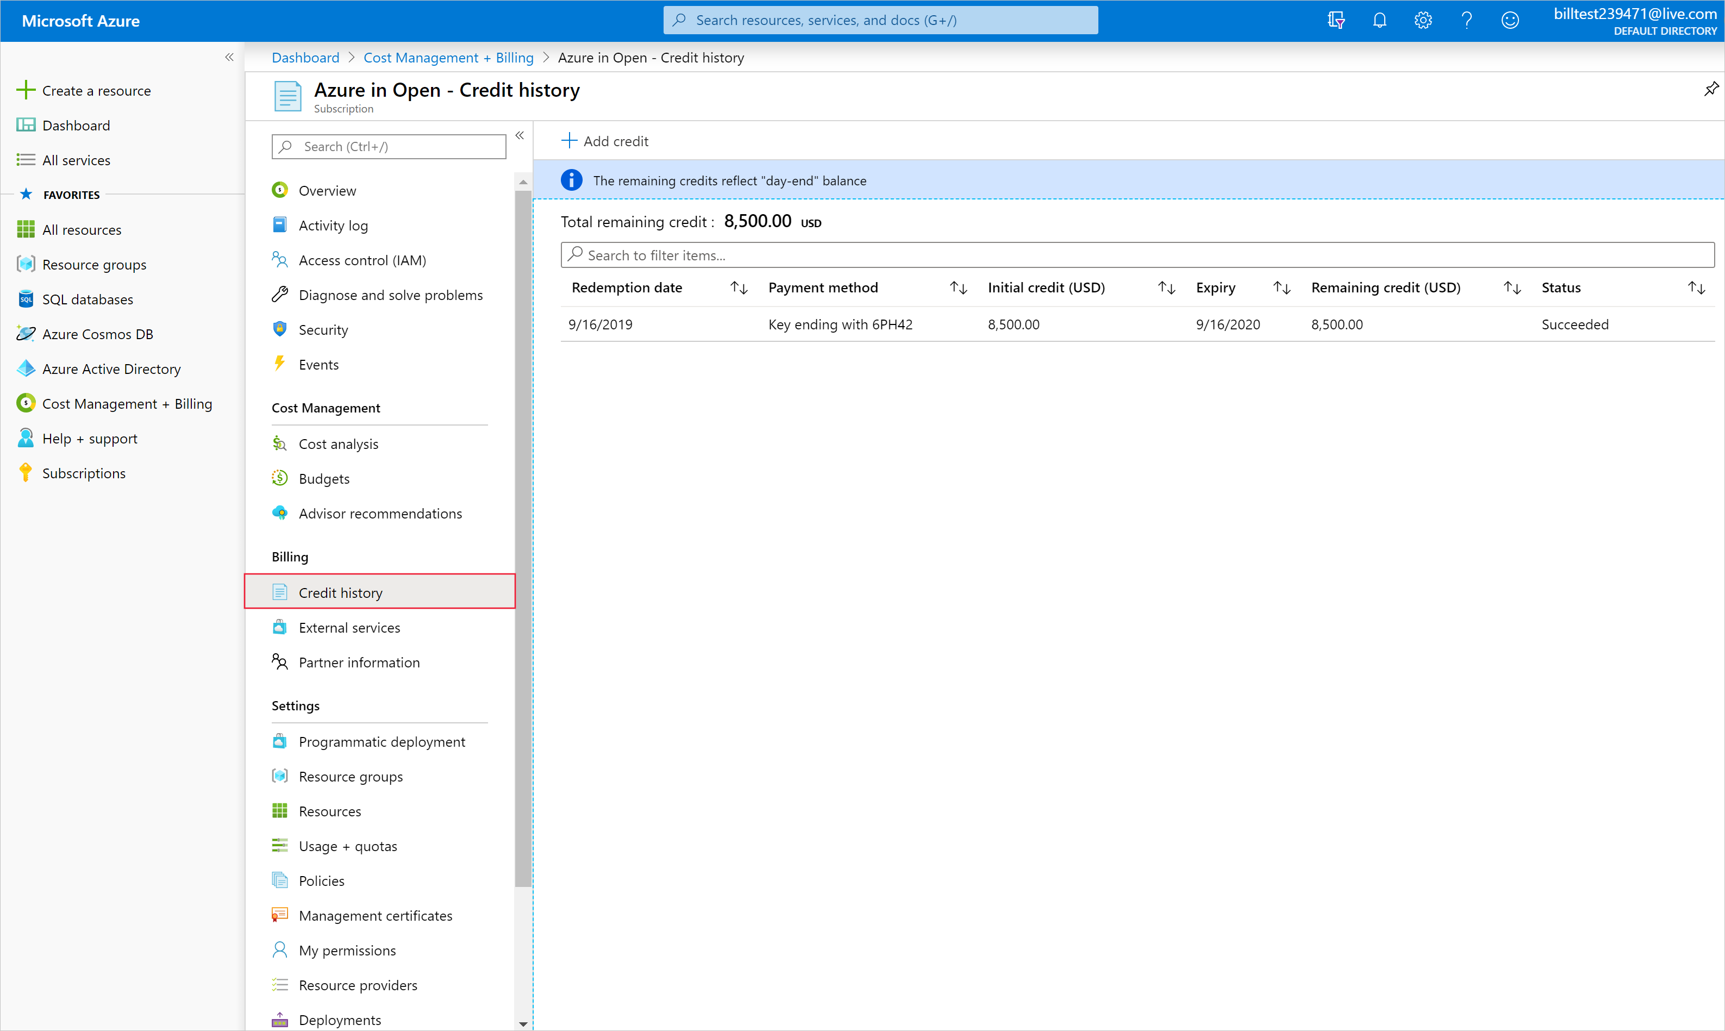
Task: Collapse the subscription resource menu
Action: click(520, 135)
